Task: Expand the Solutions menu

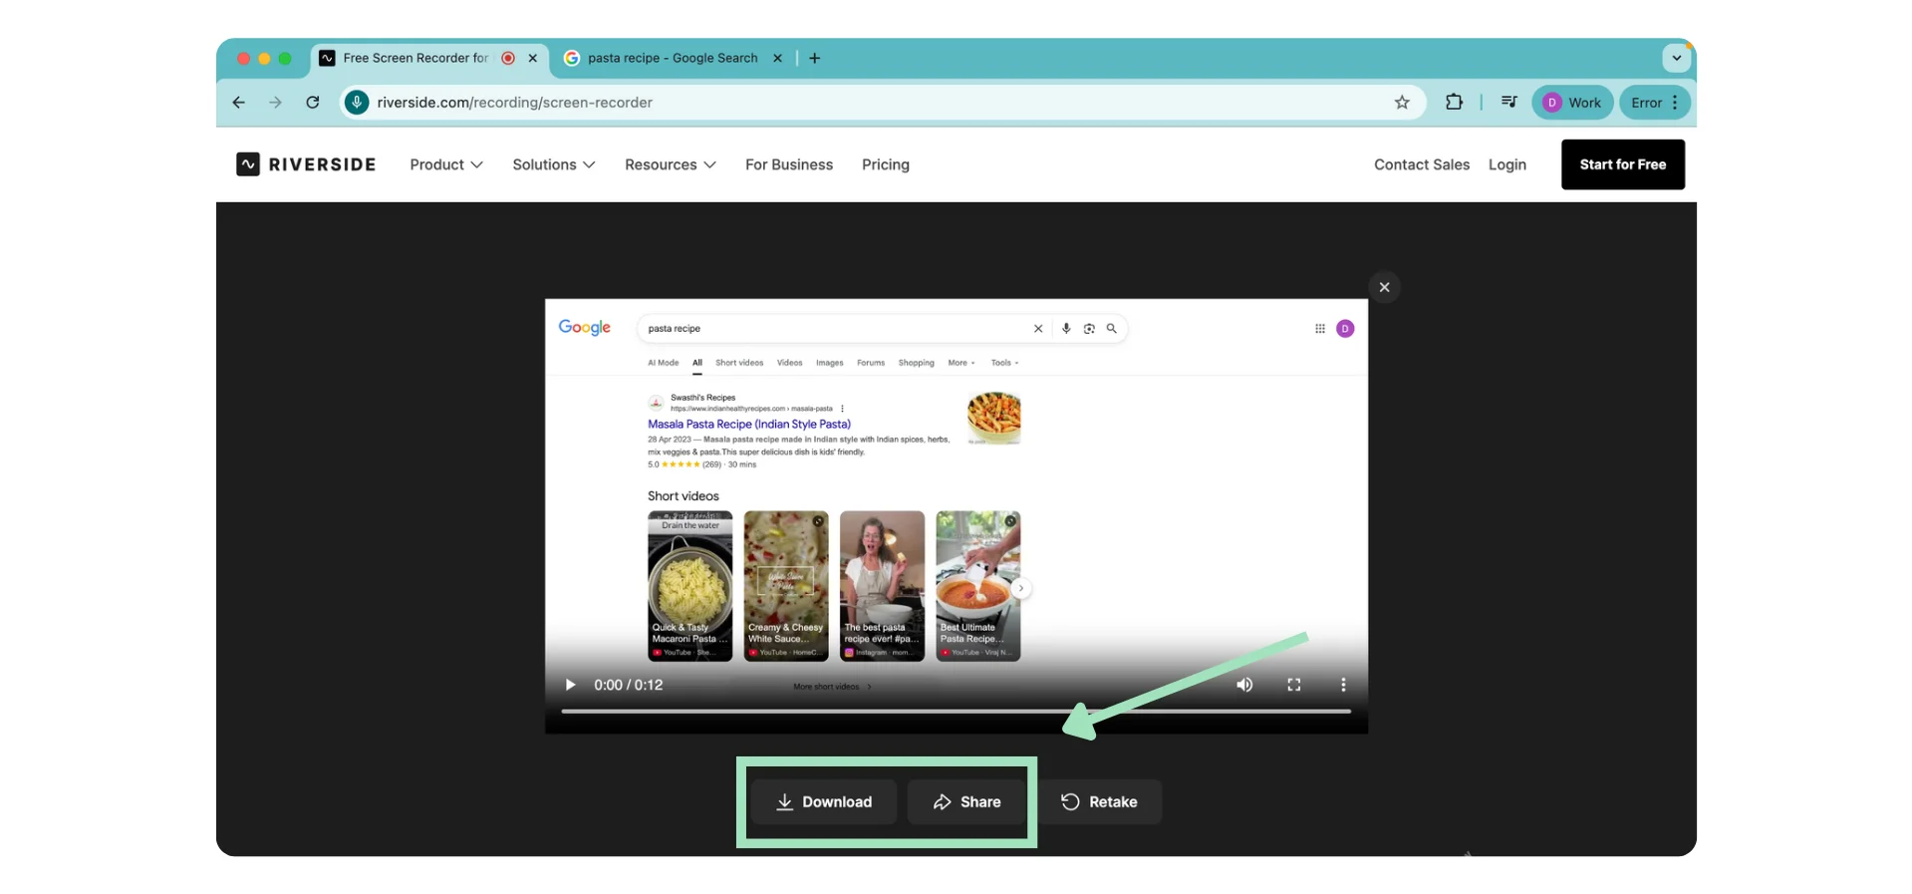Action: (x=554, y=164)
